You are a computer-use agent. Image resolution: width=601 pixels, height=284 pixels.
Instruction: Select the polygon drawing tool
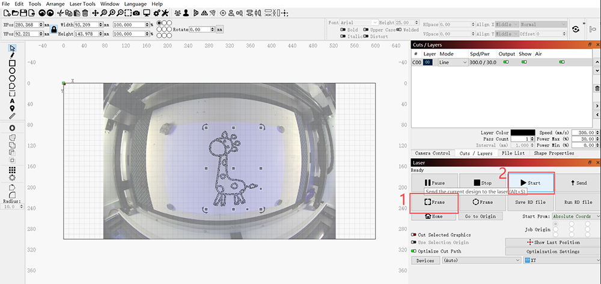[12, 78]
